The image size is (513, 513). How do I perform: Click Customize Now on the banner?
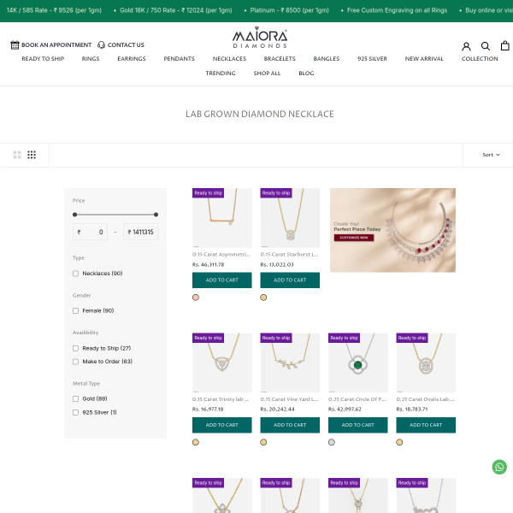tap(354, 238)
